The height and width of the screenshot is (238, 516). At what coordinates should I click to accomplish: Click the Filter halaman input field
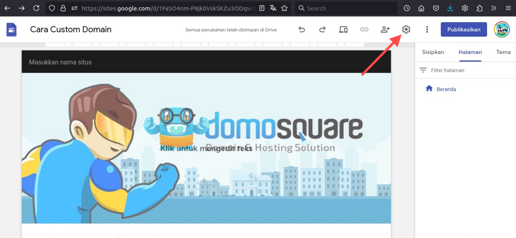click(466, 70)
